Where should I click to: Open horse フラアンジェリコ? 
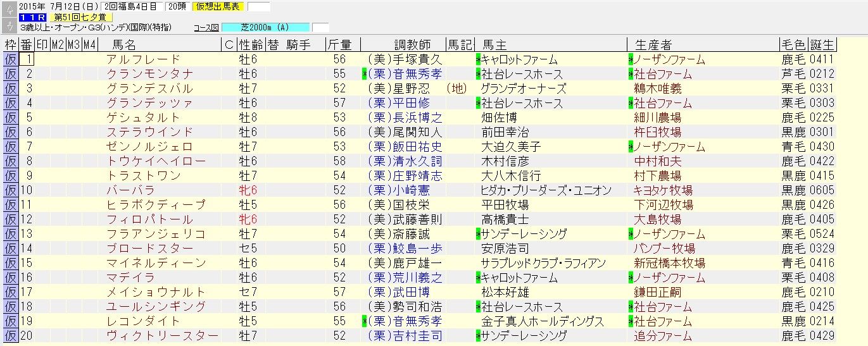(x=156, y=234)
